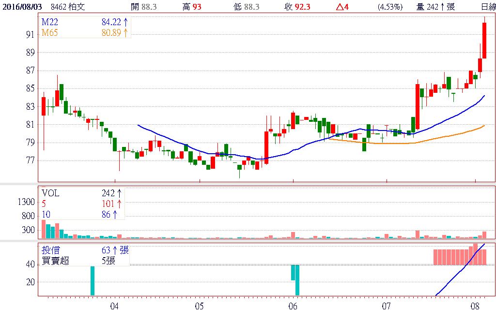This screenshot has height=320, width=496.
Task: Click the up arrow beside M22 value 84.22
Action: coord(125,23)
